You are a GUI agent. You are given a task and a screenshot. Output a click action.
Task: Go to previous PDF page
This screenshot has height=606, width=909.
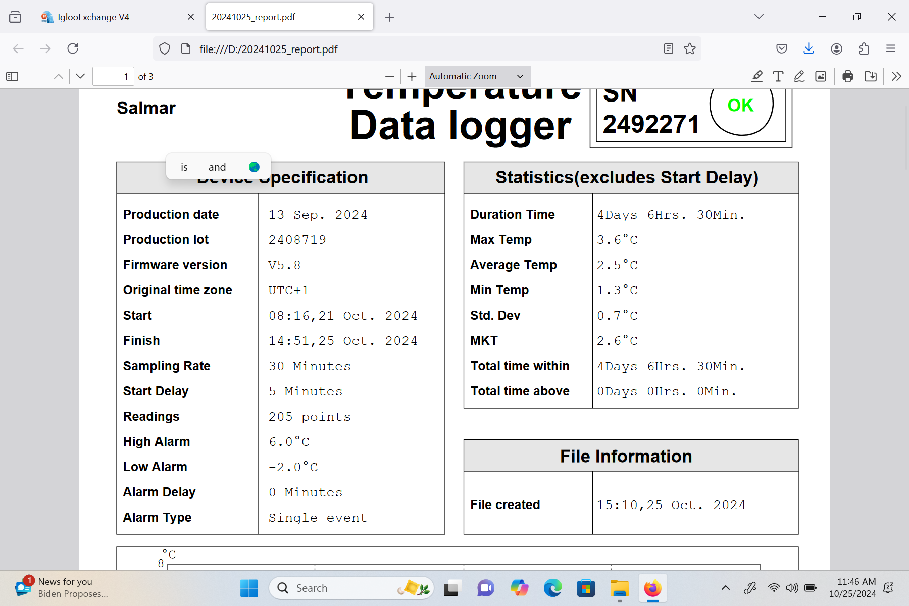tap(59, 76)
